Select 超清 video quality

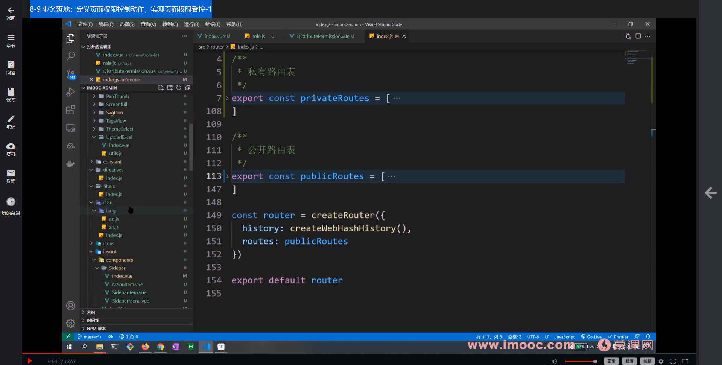click(629, 361)
